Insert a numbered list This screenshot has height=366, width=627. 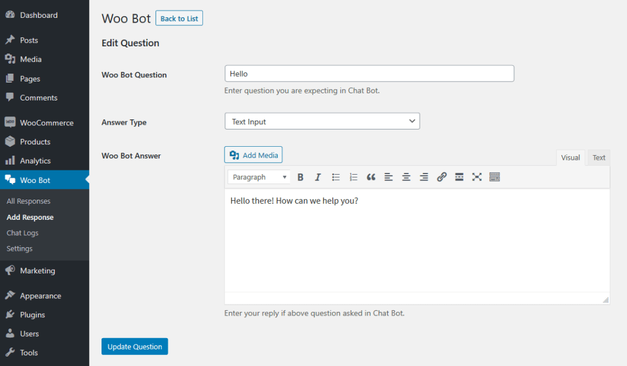tap(353, 177)
